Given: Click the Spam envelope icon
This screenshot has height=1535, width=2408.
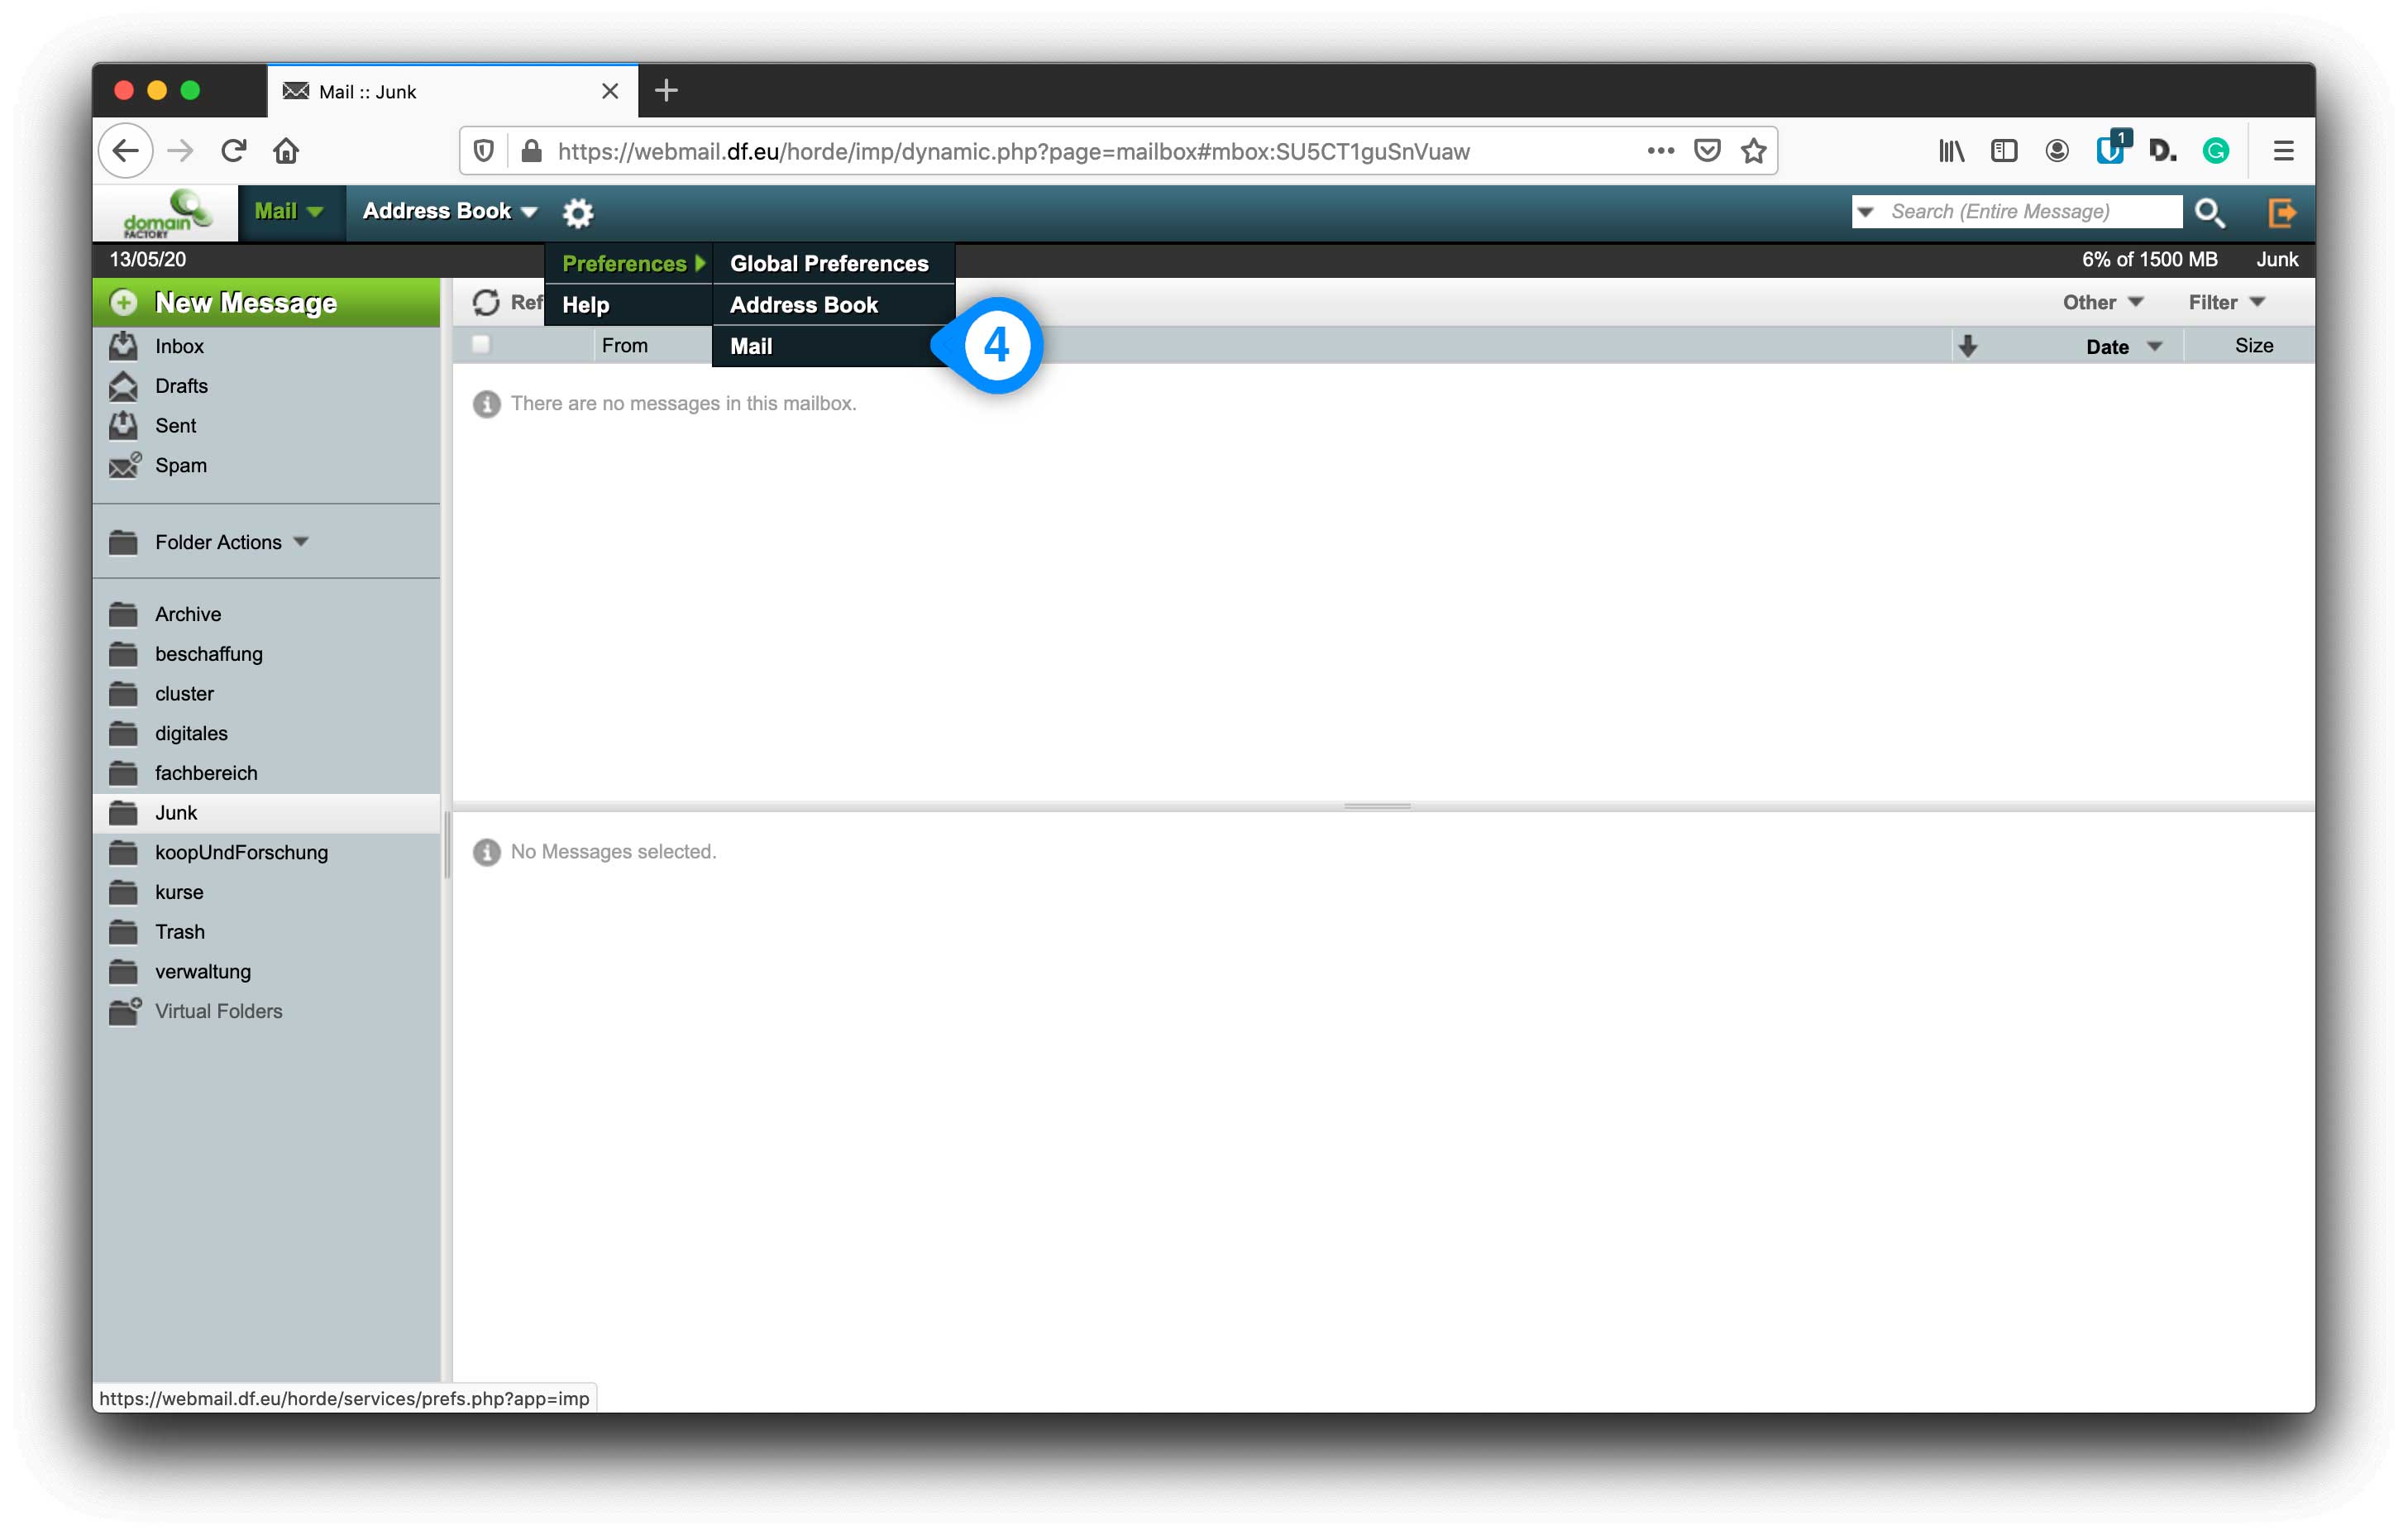Looking at the screenshot, I should pyautogui.click(x=125, y=465).
